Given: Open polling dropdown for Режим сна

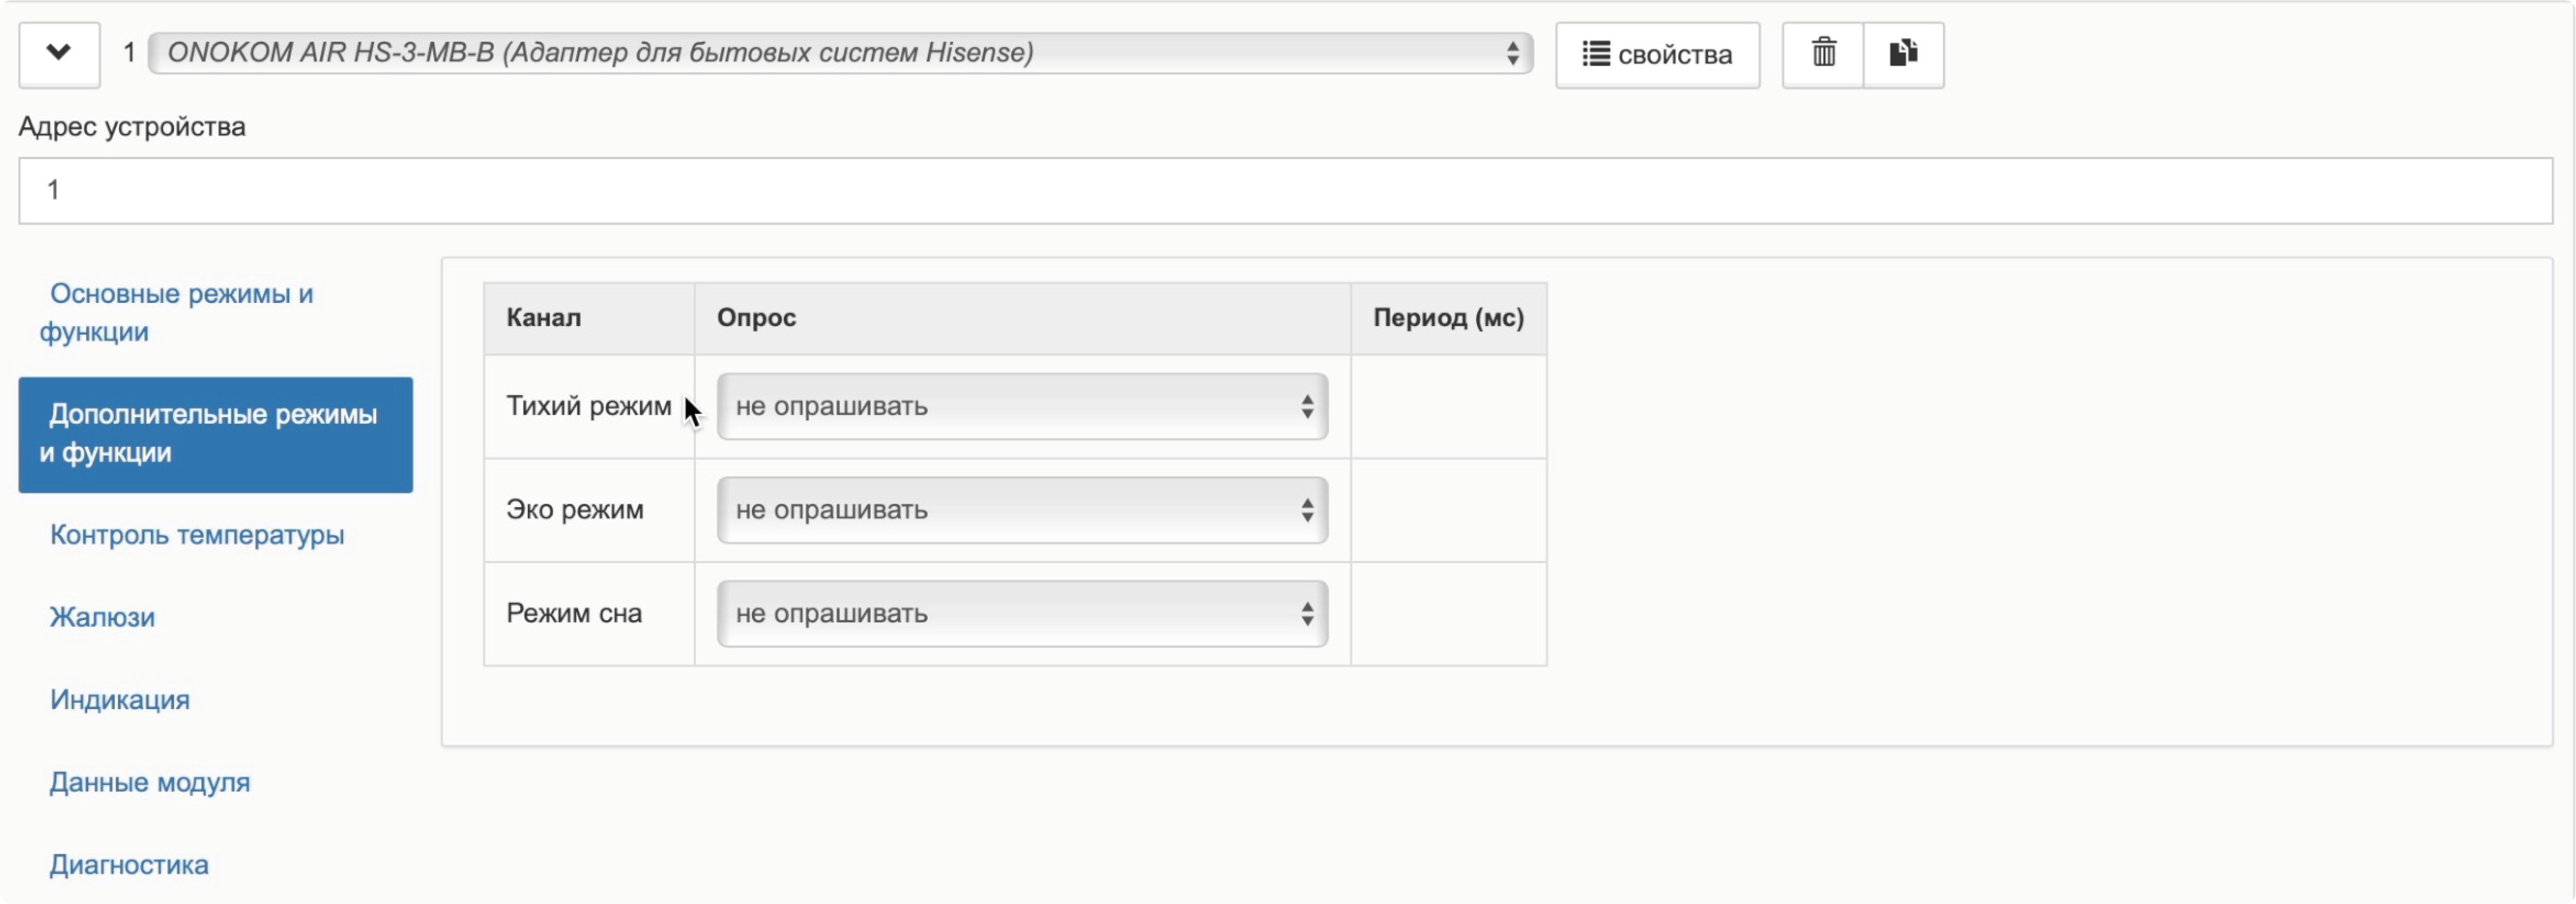Looking at the screenshot, I should pos(1021,613).
